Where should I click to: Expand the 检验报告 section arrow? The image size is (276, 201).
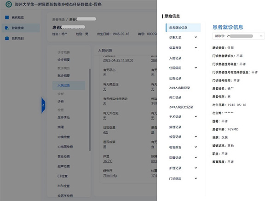point(196,147)
